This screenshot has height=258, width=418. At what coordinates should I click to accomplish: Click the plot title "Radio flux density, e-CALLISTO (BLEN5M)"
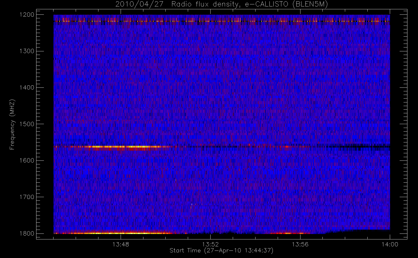coord(250,4)
